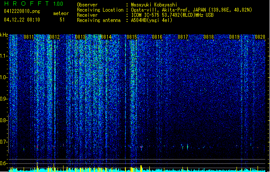Click the date stamp 04.12.22 08:10
270x172 pixels.
22,19
